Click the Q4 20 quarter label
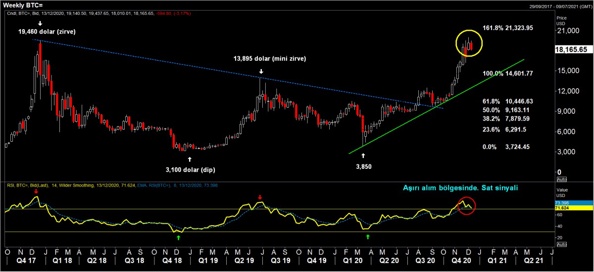The height and width of the screenshot is (272, 594). click(462, 260)
